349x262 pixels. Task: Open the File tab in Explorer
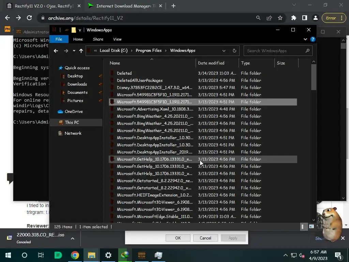tap(59, 39)
